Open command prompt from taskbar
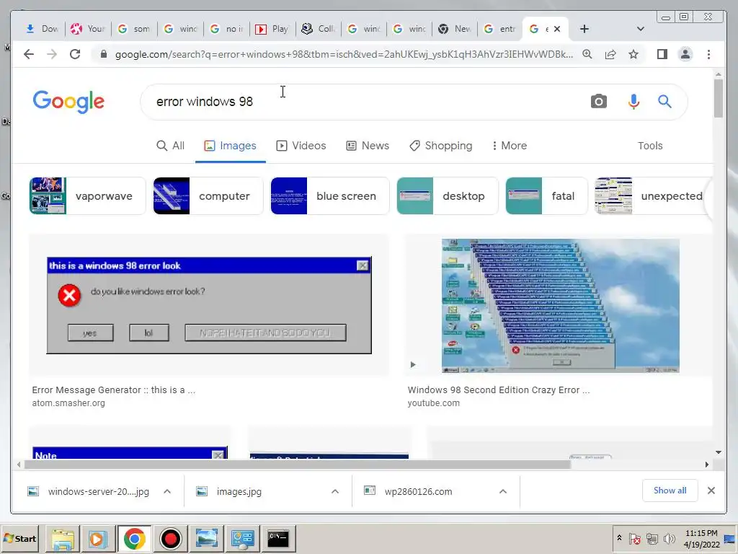The width and height of the screenshot is (738, 554). click(278, 539)
